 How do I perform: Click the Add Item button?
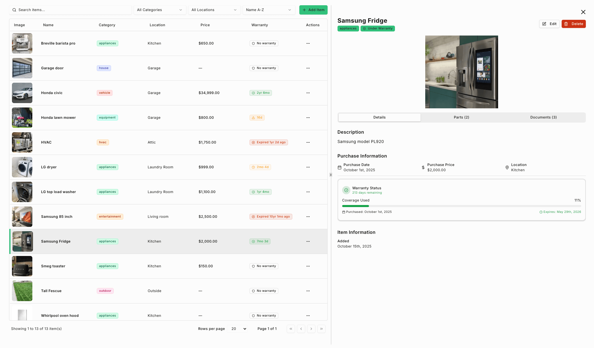[x=313, y=10]
